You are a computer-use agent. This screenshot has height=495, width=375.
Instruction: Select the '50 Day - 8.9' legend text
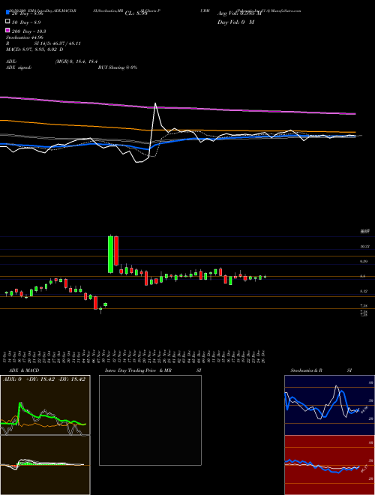pyautogui.click(x=26, y=22)
